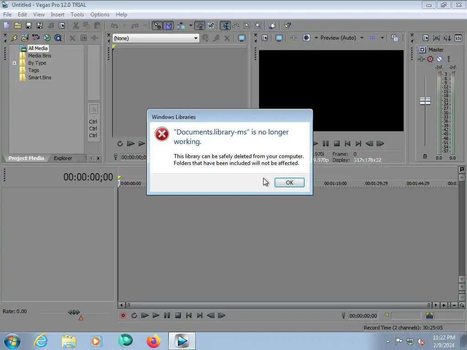Select the Zoom Edit tool
The height and width of the screenshot is (350, 467).
point(258,26)
